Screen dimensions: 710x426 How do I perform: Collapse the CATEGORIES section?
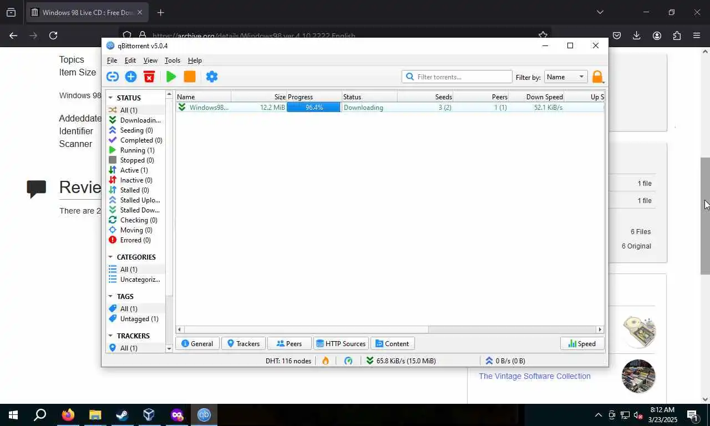click(x=110, y=257)
